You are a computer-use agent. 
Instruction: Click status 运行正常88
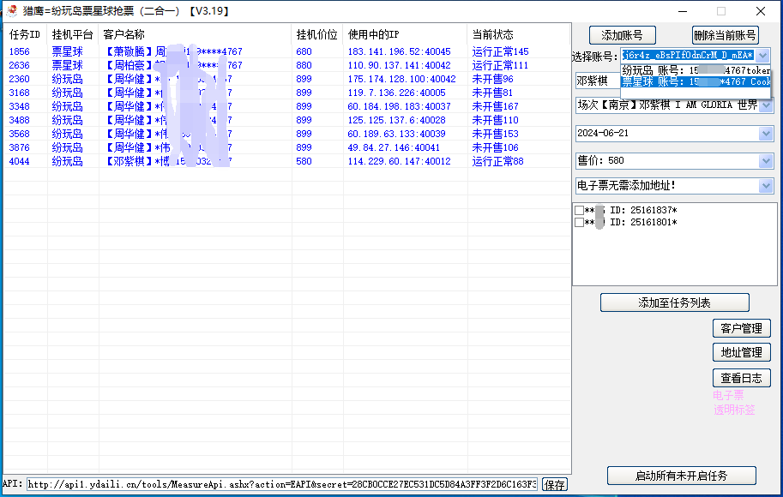[497, 161]
